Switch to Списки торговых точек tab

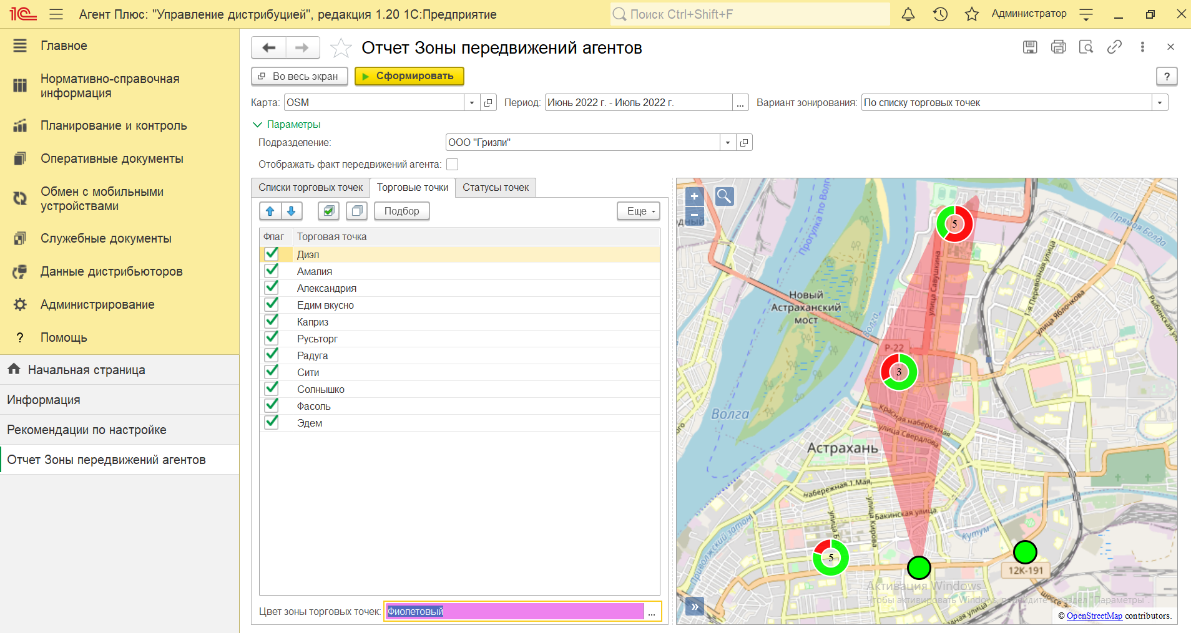(x=310, y=187)
